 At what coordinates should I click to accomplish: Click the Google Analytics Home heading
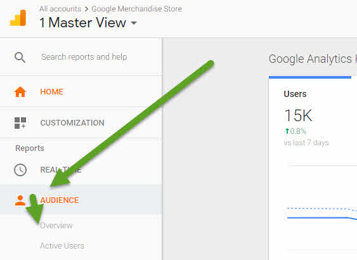313,59
